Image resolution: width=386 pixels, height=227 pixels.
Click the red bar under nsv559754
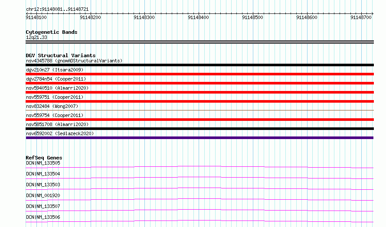[200, 120]
